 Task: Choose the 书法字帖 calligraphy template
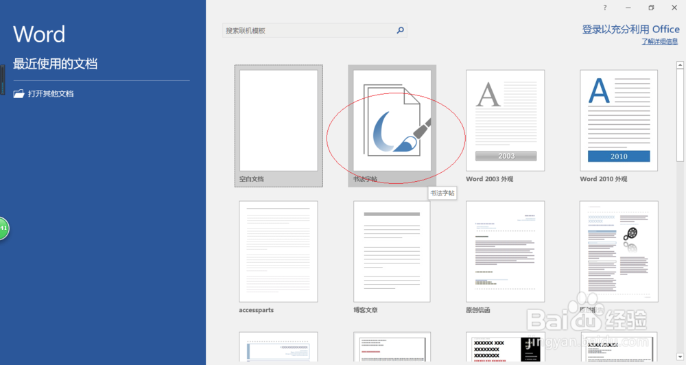click(392, 126)
